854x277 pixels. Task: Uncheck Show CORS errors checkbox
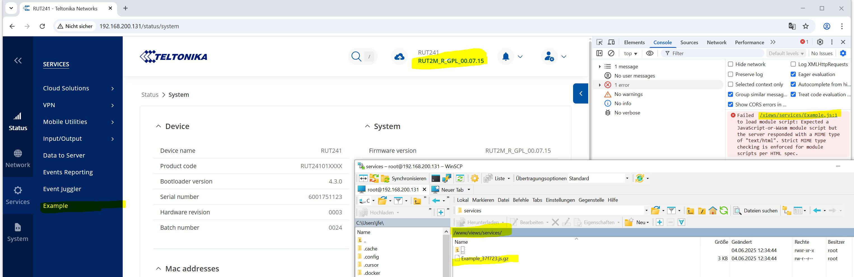click(x=730, y=104)
